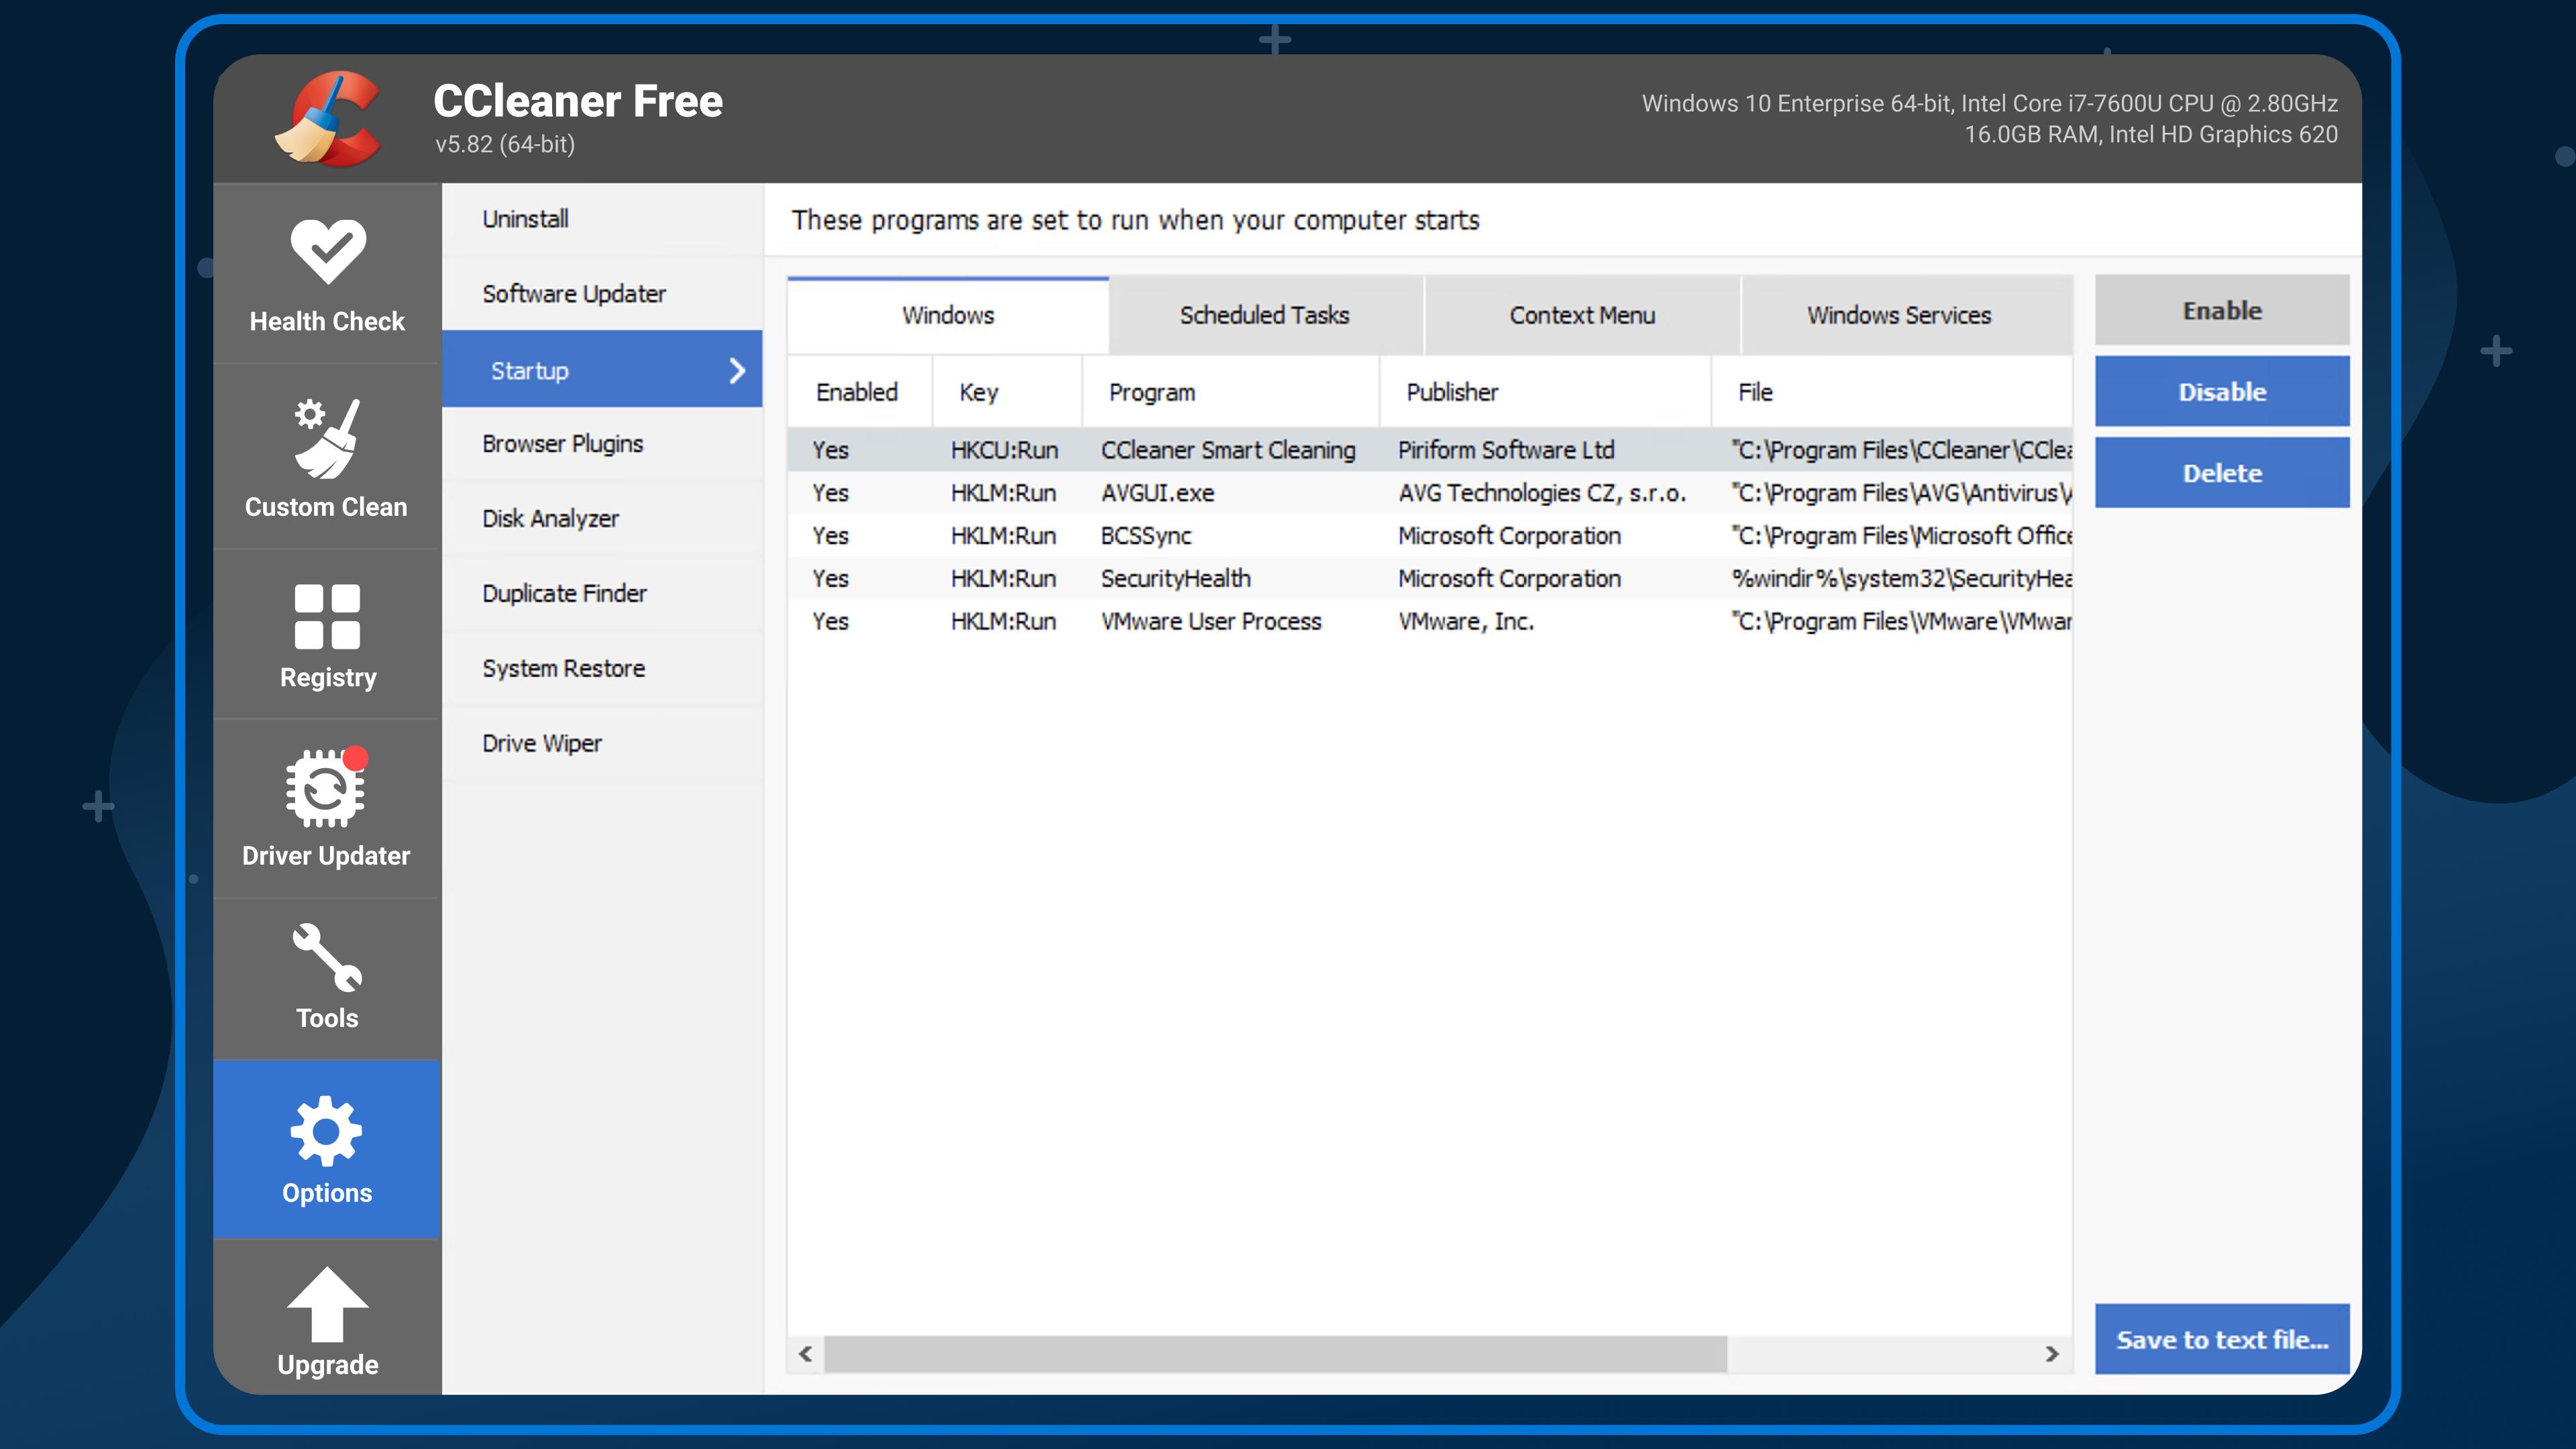
Task: Switch to Windows Services tab
Action: click(1896, 313)
